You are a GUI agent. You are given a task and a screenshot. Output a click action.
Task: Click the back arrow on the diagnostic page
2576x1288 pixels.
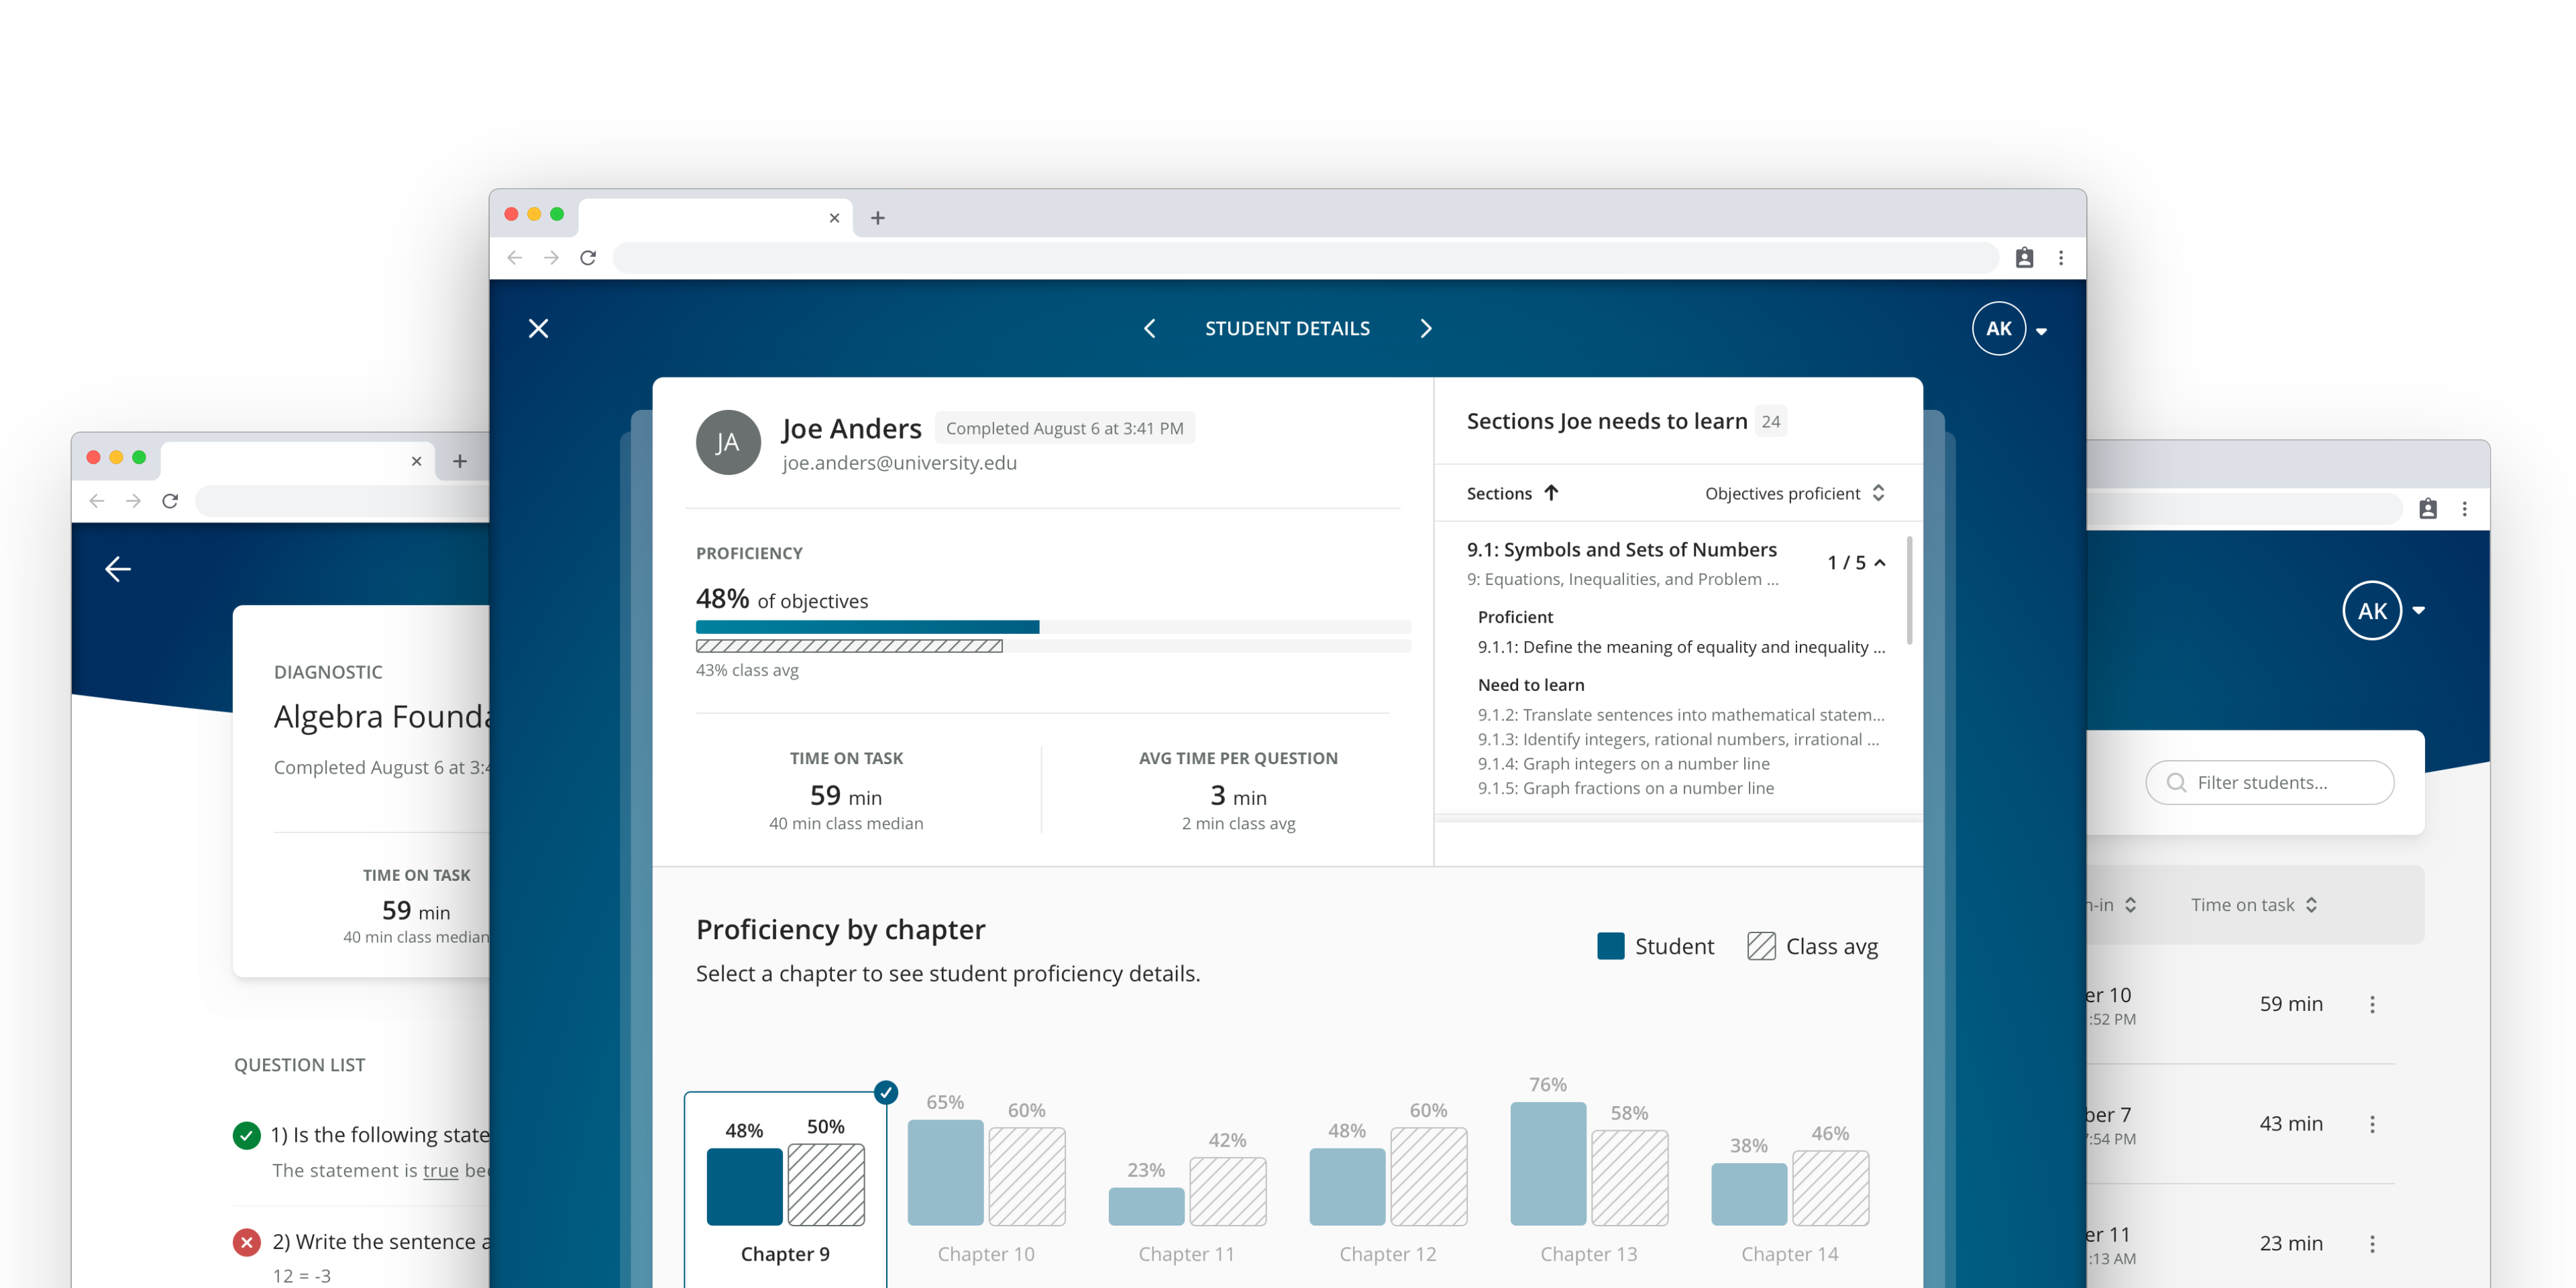click(x=118, y=569)
